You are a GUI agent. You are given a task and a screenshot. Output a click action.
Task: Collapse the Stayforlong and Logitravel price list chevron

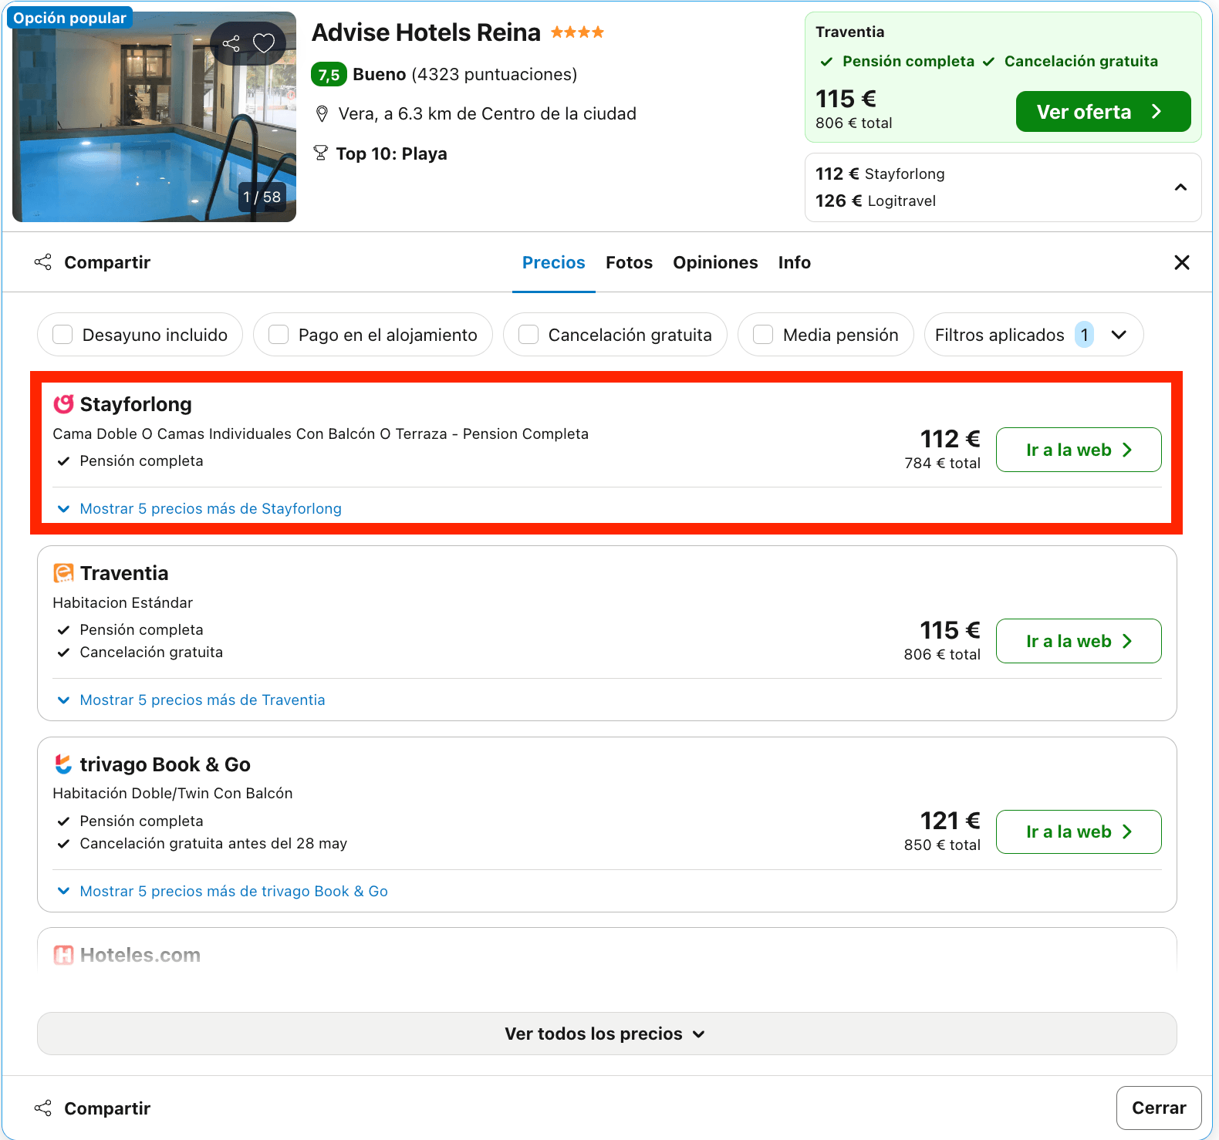pos(1180,187)
